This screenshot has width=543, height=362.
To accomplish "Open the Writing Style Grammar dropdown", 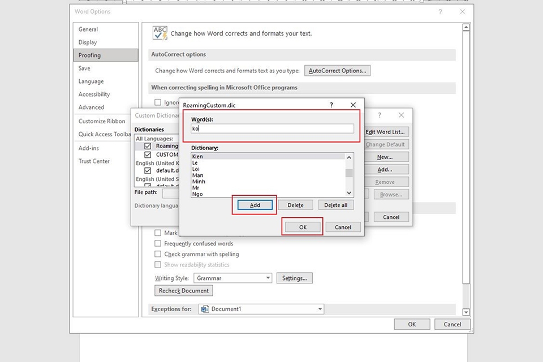I will (232, 278).
